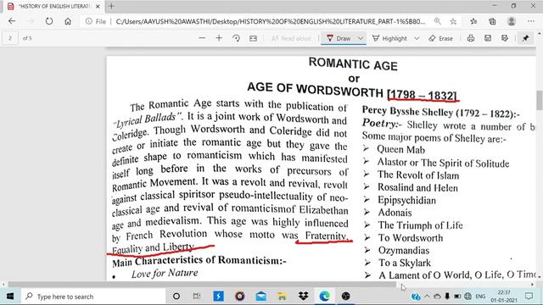The width and height of the screenshot is (543, 305).
Task: Click the text Adonais
Action: coord(395,213)
